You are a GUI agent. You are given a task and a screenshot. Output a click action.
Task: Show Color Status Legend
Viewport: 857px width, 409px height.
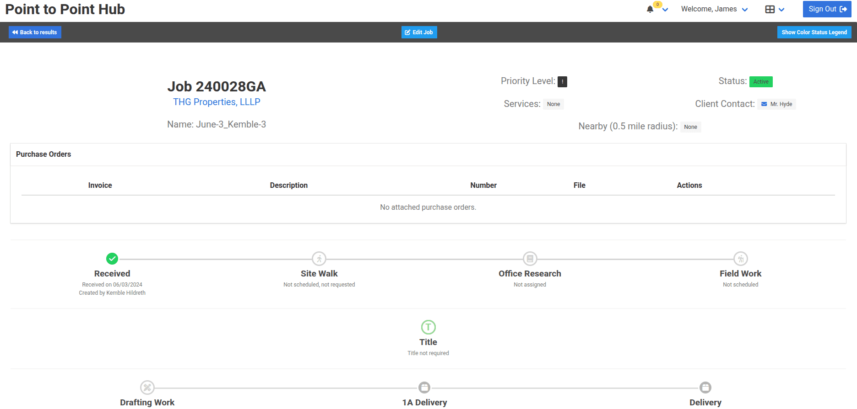click(x=814, y=32)
